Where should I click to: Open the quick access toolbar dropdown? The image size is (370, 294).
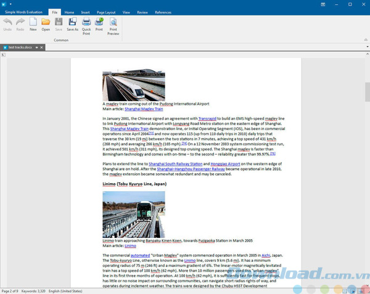pyautogui.click(x=12, y=4)
